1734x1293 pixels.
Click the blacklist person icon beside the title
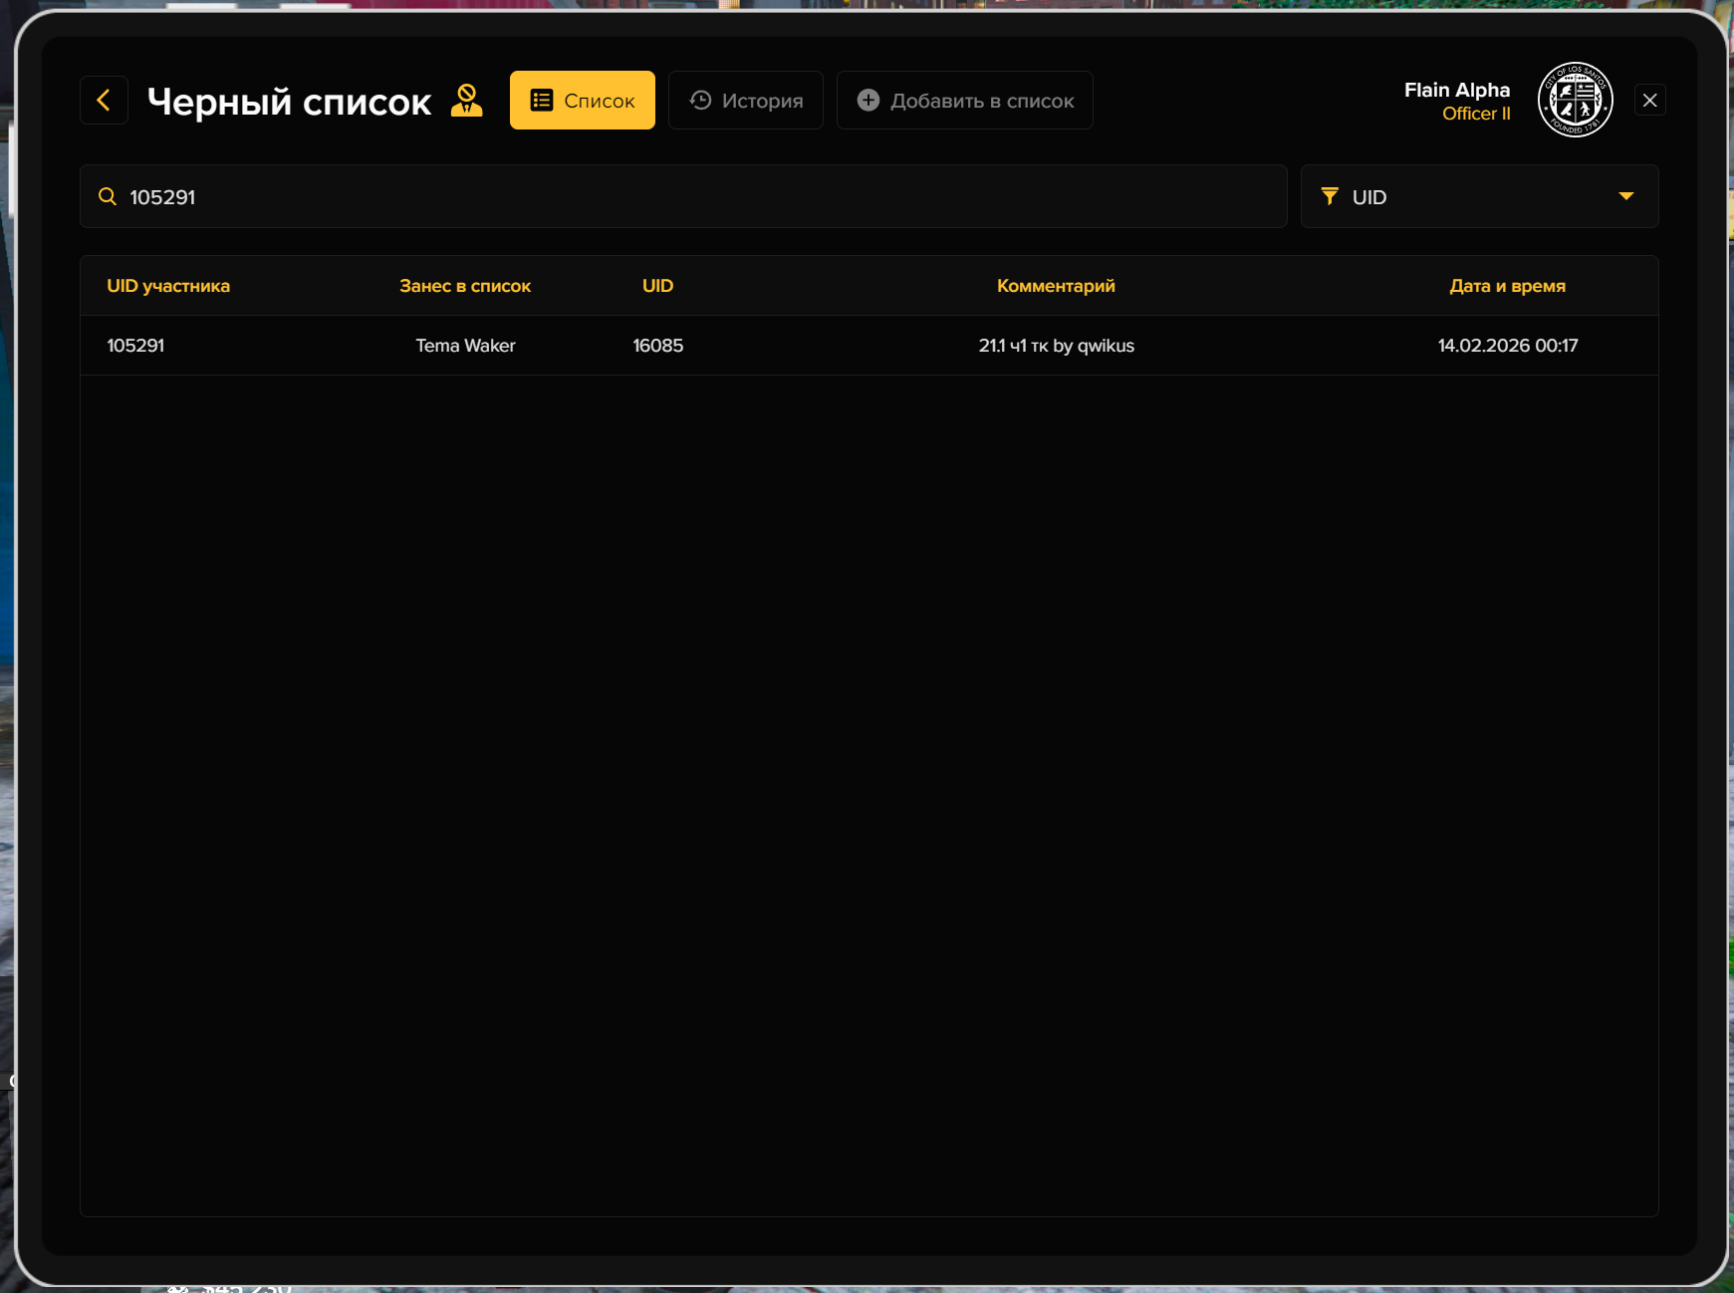[466, 100]
